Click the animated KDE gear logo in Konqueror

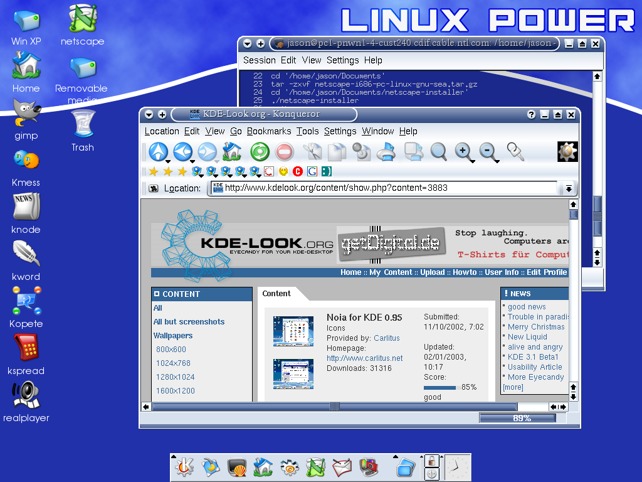(x=567, y=151)
